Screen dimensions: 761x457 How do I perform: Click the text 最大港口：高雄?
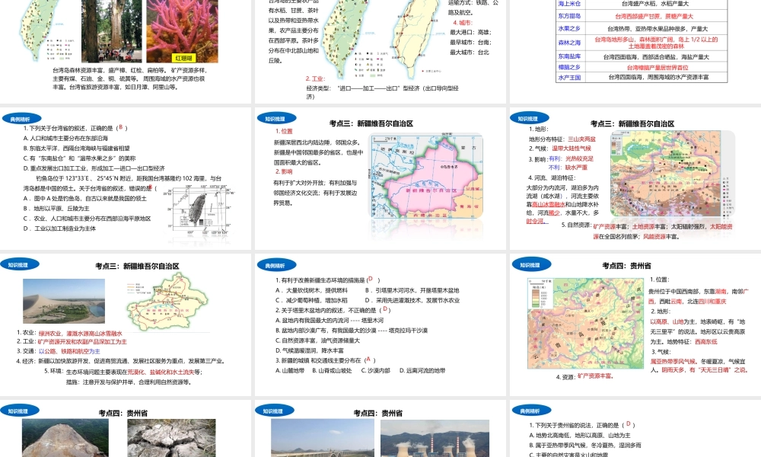point(471,32)
